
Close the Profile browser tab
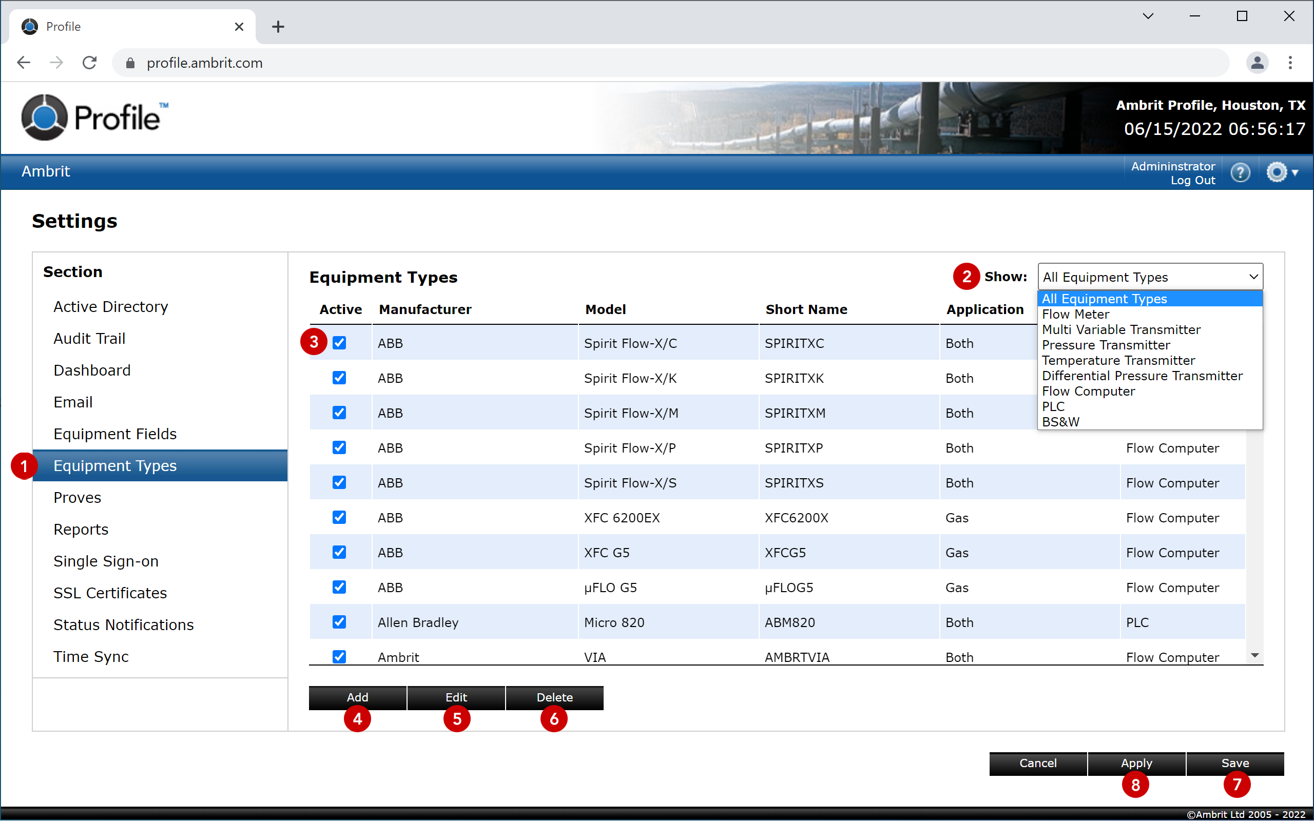(x=239, y=27)
